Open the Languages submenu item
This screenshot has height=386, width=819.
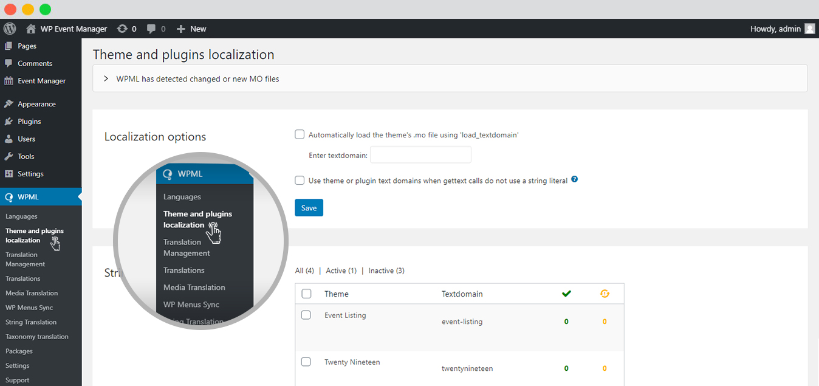click(21, 216)
